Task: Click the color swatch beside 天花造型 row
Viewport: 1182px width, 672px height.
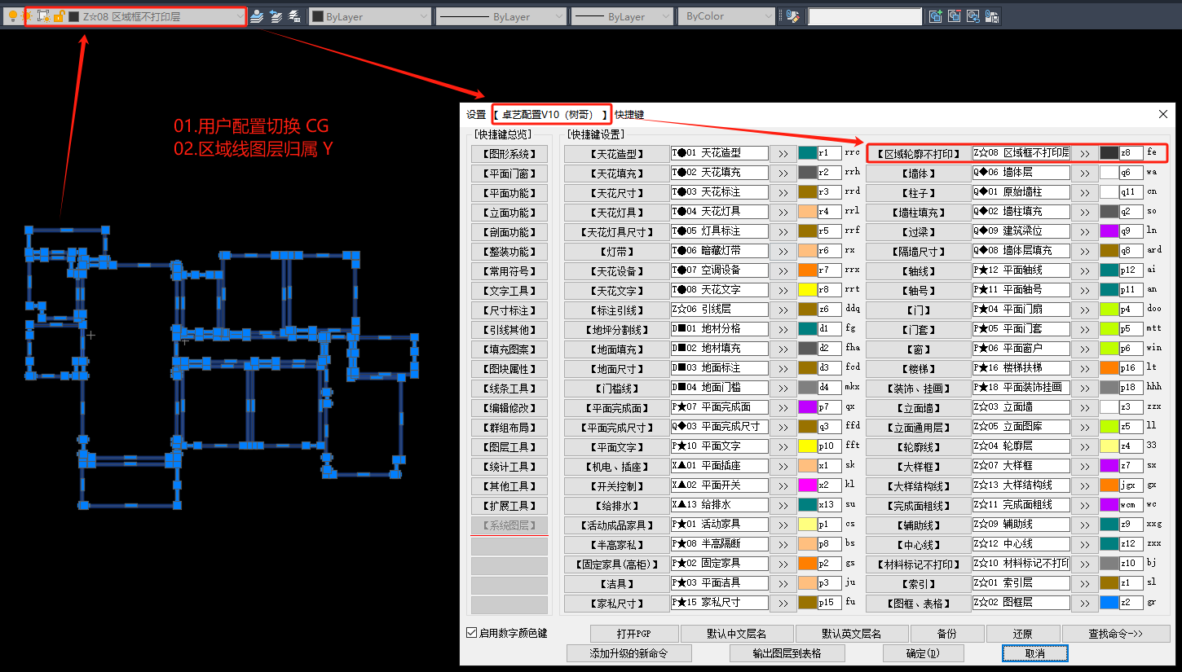Action: [807, 153]
